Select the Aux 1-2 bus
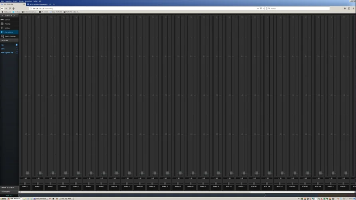The image size is (356, 200). tap(9, 196)
